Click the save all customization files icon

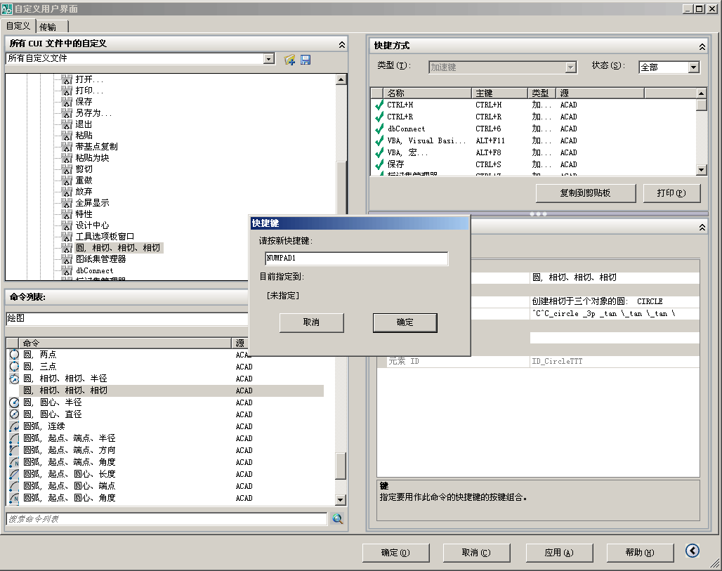pyautogui.click(x=306, y=60)
